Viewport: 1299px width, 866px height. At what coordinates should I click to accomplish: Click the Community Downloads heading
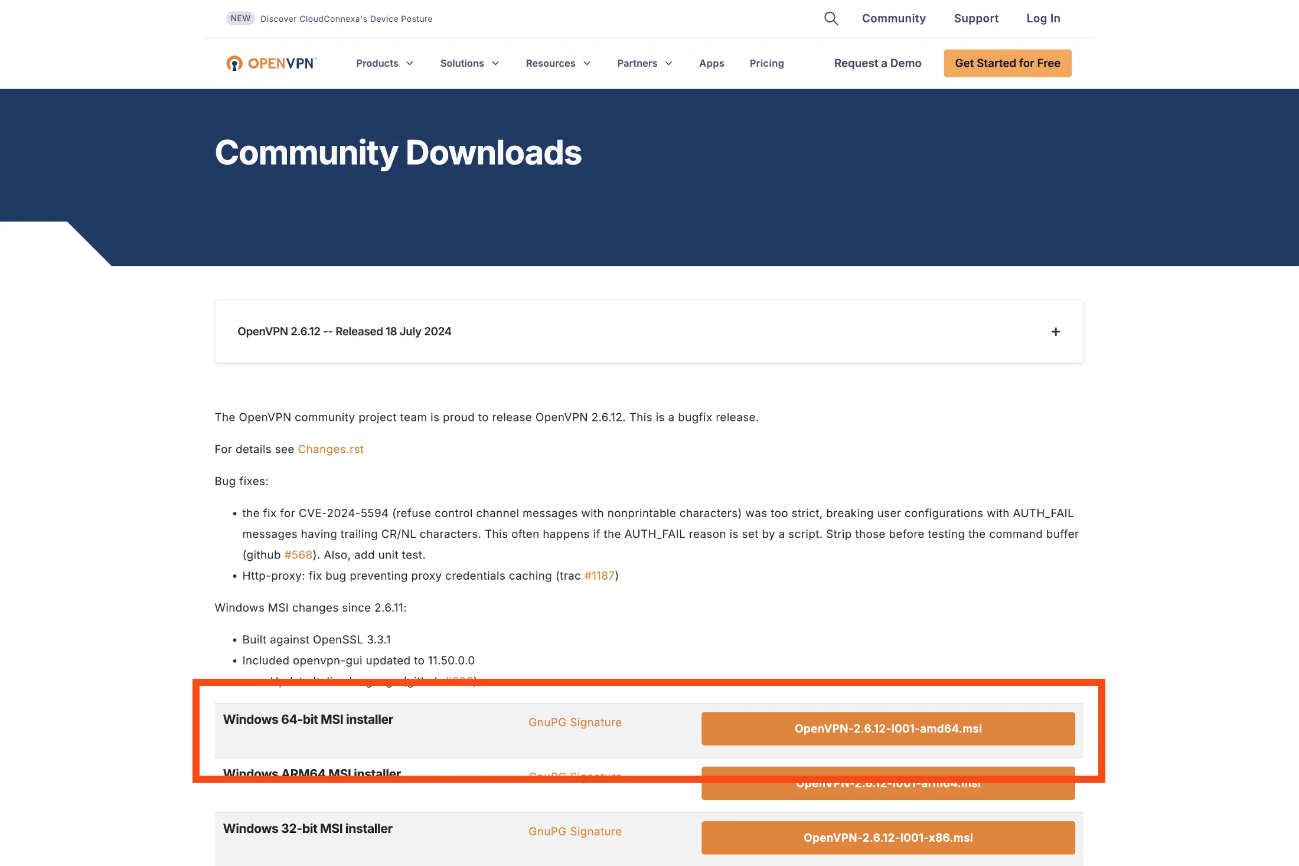[x=398, y=153]
